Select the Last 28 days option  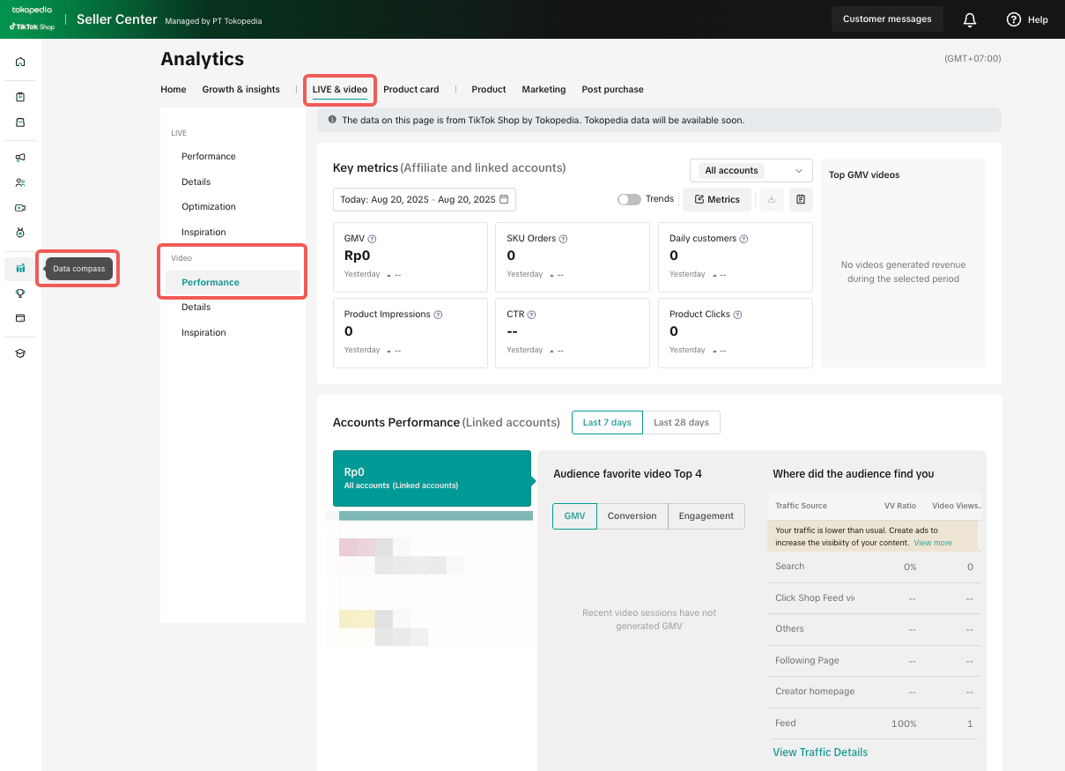(681, 423)
